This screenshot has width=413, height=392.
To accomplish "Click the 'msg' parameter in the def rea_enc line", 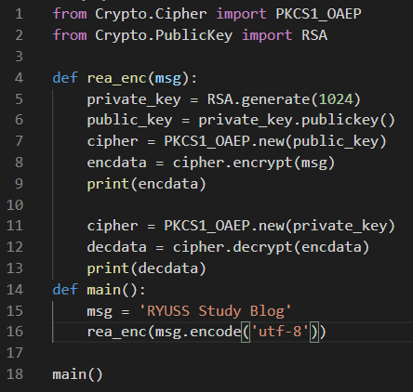I will 167,78.
